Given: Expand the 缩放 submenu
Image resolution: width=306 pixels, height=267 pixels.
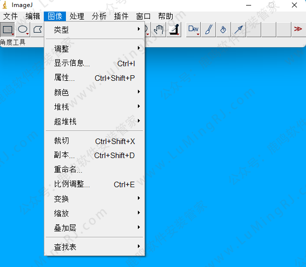Looking at the screenshot, I should pyautogui.click(x=95, y=213).
